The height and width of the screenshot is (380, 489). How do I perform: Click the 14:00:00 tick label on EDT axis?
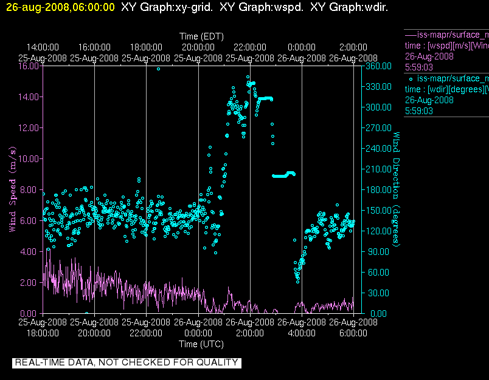click(43, 47)
